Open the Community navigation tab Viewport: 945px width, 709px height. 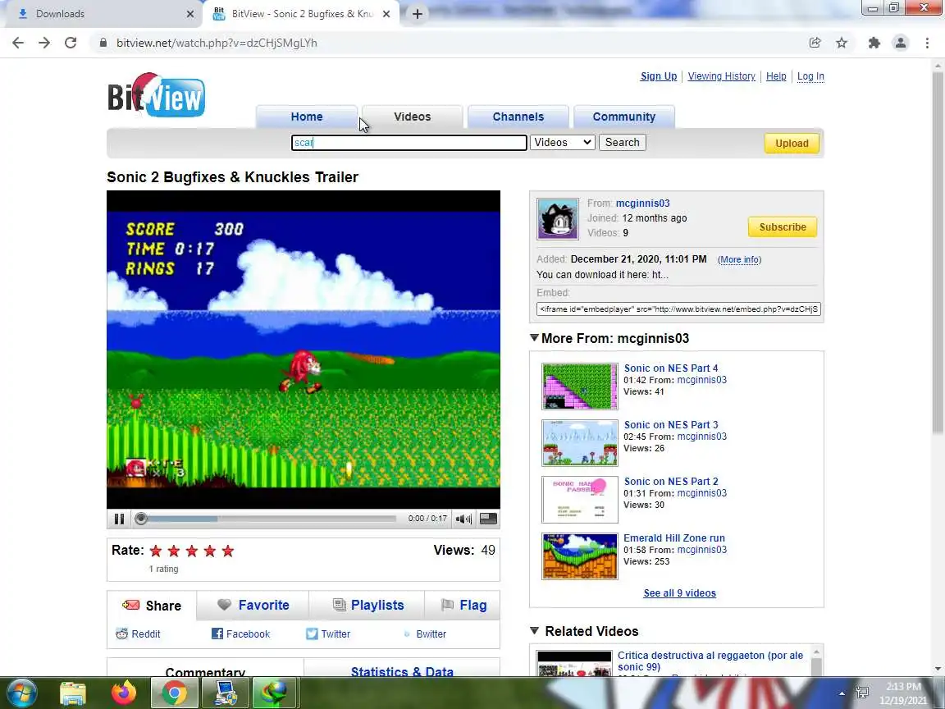(x=623, y=117)
